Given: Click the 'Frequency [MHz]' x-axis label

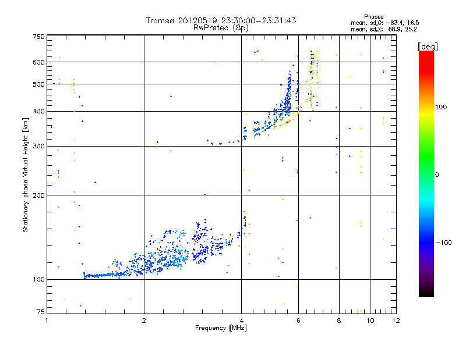Looking at the screenshot, I should coord(221,328).
